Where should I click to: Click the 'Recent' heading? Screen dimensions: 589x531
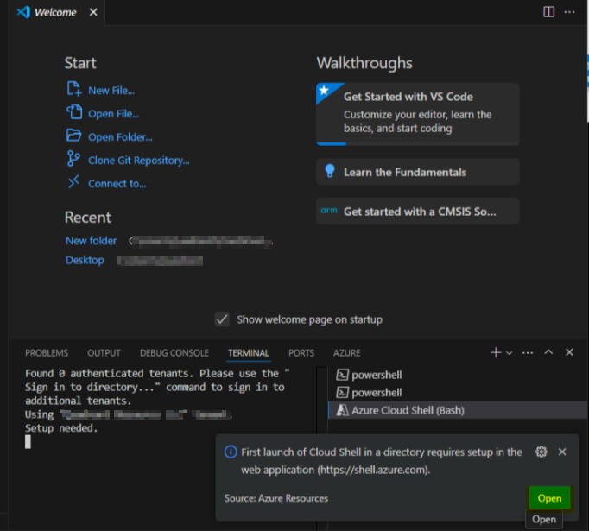pos(88,217)
